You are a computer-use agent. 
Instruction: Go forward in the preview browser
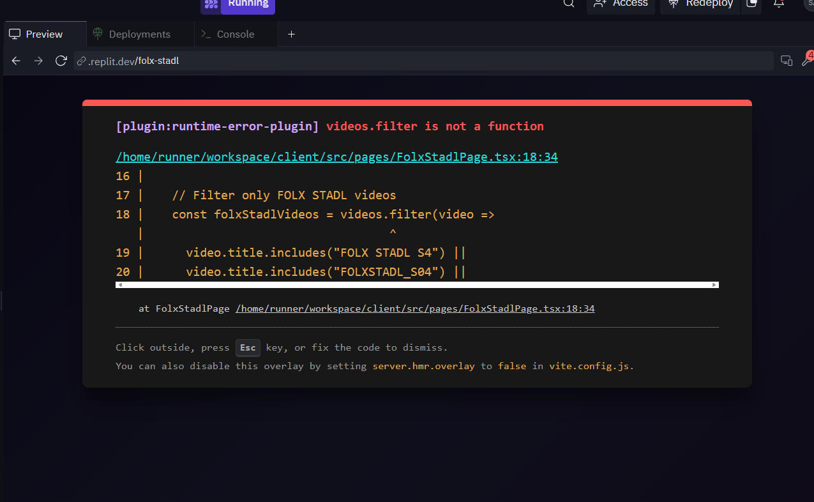point(38,61)
